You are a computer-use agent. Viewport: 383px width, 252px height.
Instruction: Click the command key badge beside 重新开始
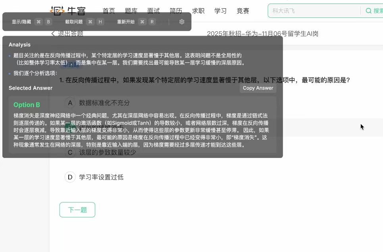142,22
